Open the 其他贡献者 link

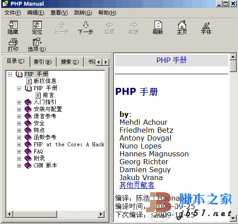137,185
